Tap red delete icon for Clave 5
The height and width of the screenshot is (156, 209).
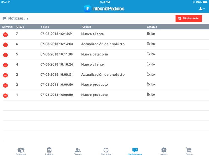coord(5,55)
